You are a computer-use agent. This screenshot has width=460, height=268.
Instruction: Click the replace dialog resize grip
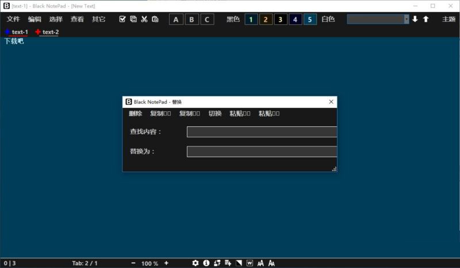click(x=334, y=169)
